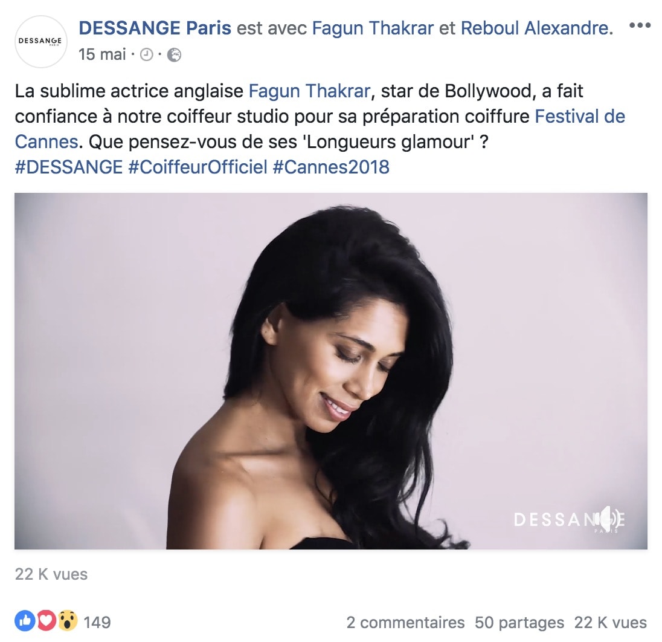Play the DESSANGE video
Image resolution: width=662 pixels, height=642 pixels.
tap(331, 371)
